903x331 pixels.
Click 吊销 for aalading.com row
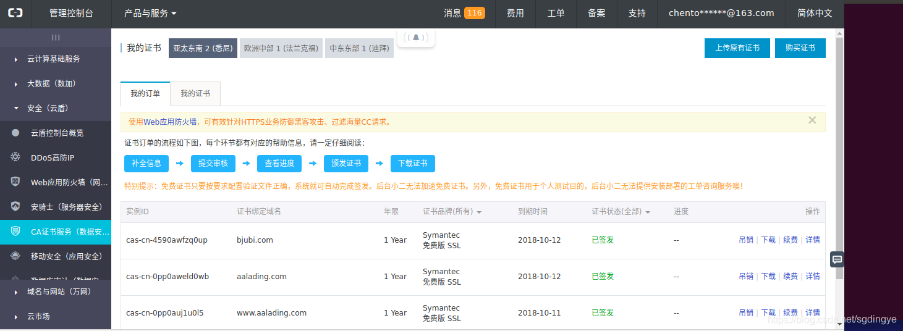coord(746,276)
